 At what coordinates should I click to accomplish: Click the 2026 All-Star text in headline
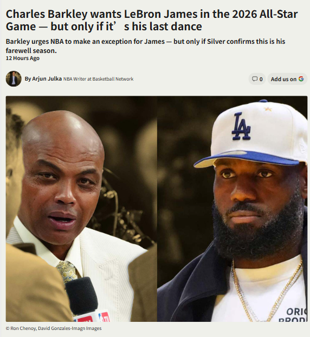[x=265, y=14]
